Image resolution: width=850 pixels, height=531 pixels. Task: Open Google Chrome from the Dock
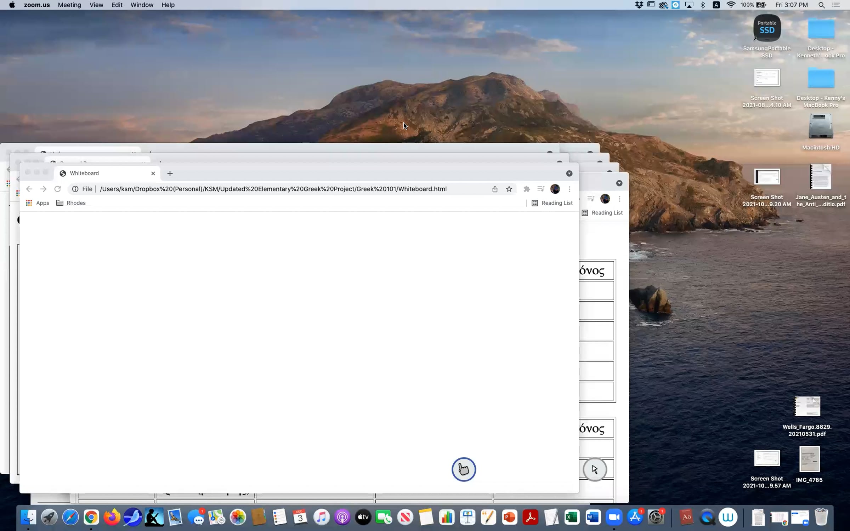pos(91,517)
